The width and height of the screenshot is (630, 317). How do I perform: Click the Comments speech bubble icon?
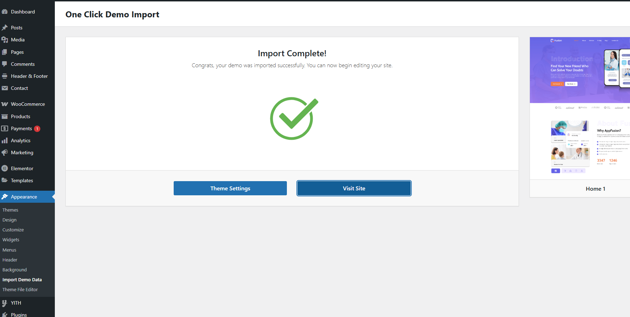point(5,64)
